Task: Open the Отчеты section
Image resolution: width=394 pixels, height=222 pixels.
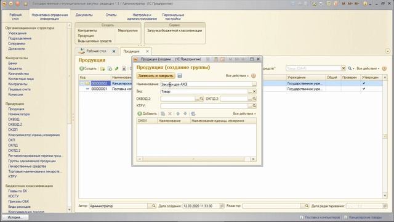Action: (x=111, y=15)
